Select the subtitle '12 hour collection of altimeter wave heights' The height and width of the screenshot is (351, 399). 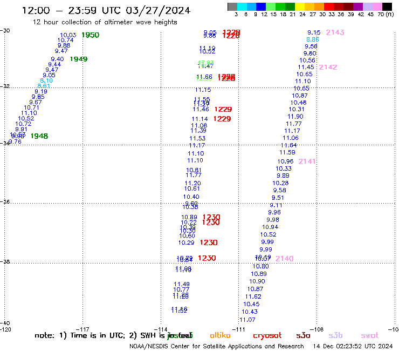105,22
